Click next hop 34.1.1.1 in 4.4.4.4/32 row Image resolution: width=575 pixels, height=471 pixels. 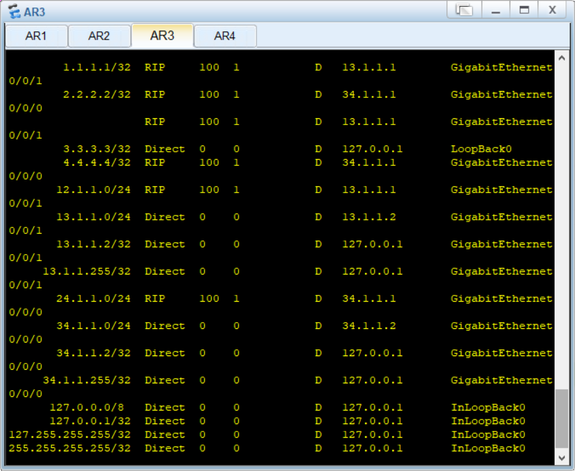[369, 162]
